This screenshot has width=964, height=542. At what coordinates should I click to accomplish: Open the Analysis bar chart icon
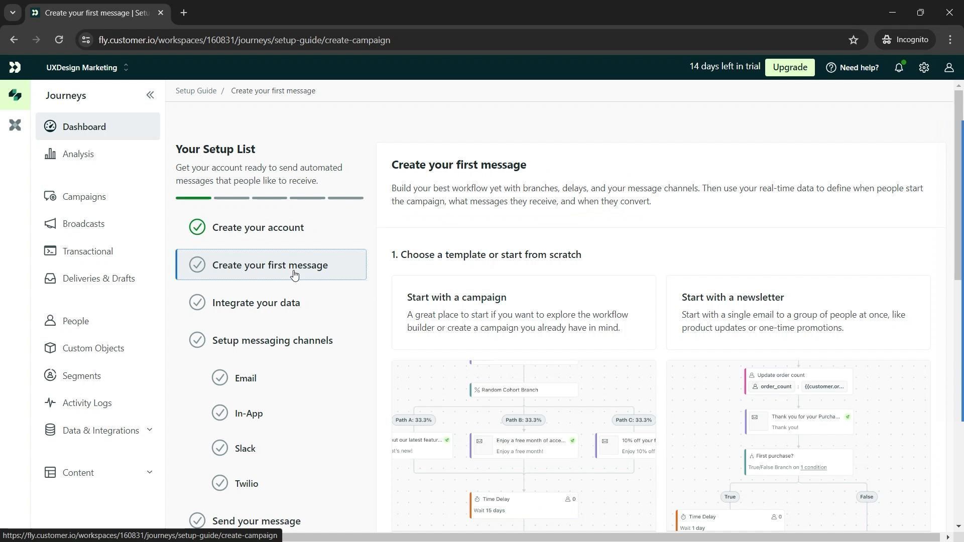[50, 154]
